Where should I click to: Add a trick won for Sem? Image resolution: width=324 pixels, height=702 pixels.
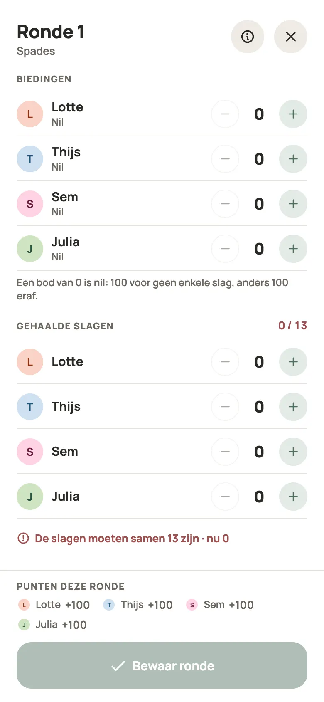(293, 452)
